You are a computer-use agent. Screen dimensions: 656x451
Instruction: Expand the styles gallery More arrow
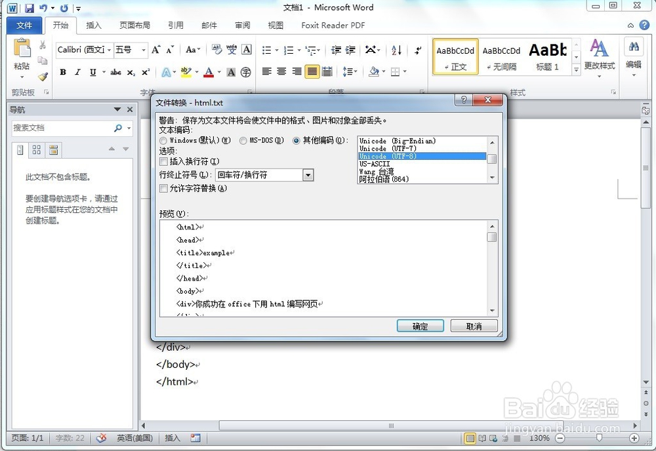(x=577, y=69)
